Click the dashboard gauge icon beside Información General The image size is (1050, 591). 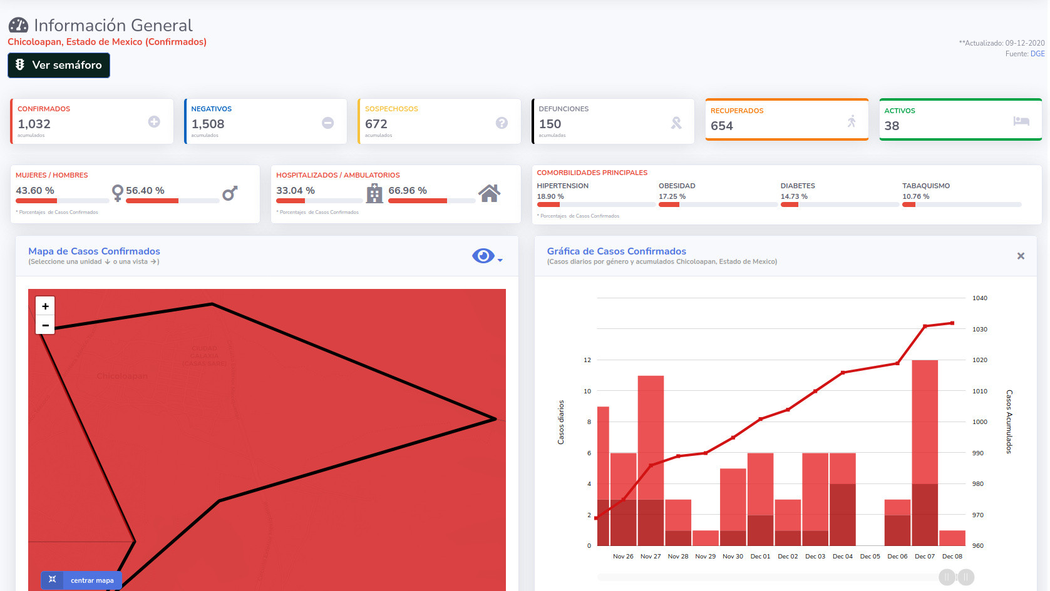pos(18,25)
